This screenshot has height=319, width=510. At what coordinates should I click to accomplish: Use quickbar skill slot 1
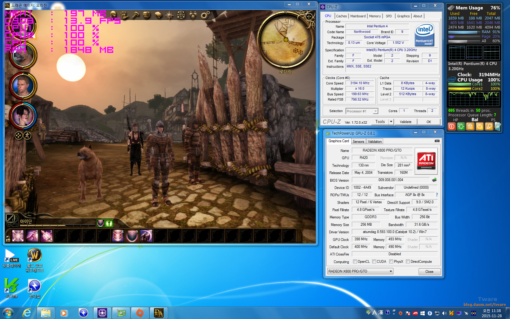(18, 236)
